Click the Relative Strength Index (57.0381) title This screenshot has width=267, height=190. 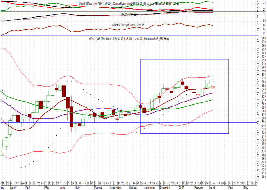(129, 25)
